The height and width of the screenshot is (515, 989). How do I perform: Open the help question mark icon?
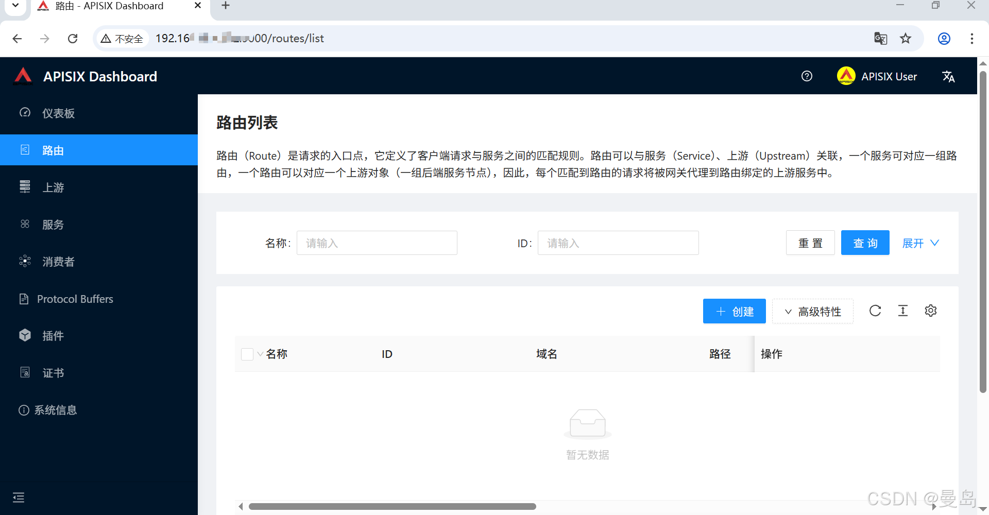[807, 76]
